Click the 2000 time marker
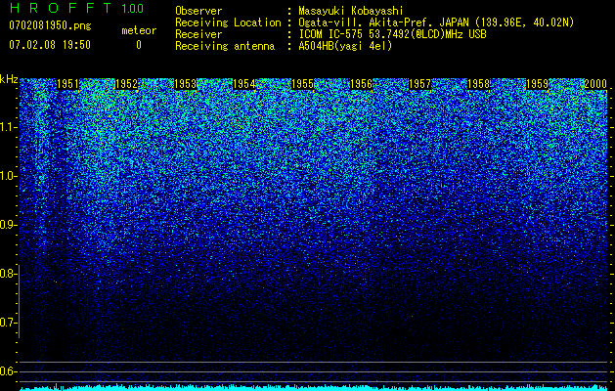615x391 pixels. (x=595, y=84)
